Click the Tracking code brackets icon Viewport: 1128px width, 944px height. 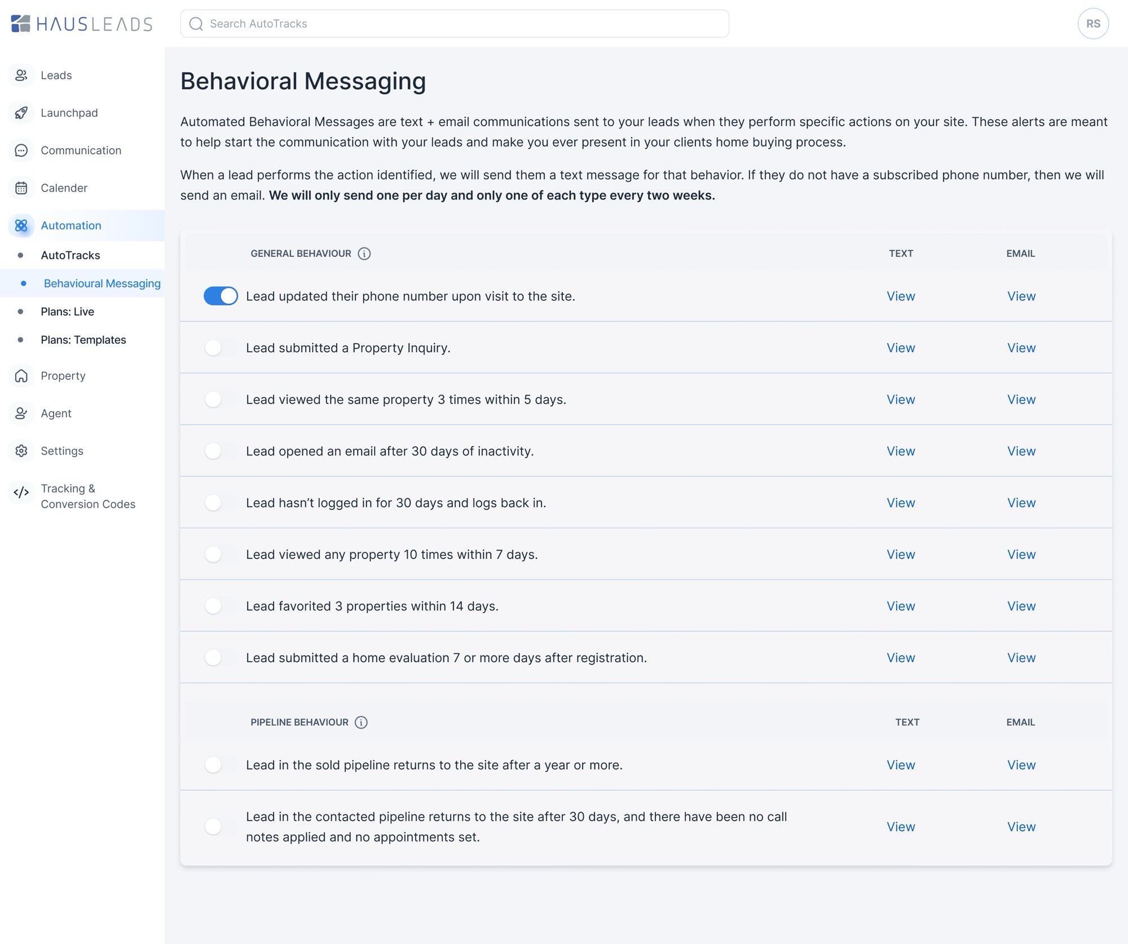21,493
